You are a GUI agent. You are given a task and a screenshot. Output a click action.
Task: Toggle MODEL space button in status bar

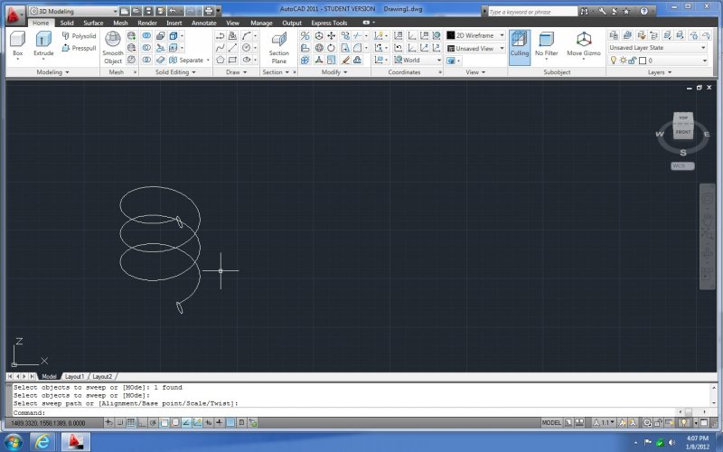551,422
